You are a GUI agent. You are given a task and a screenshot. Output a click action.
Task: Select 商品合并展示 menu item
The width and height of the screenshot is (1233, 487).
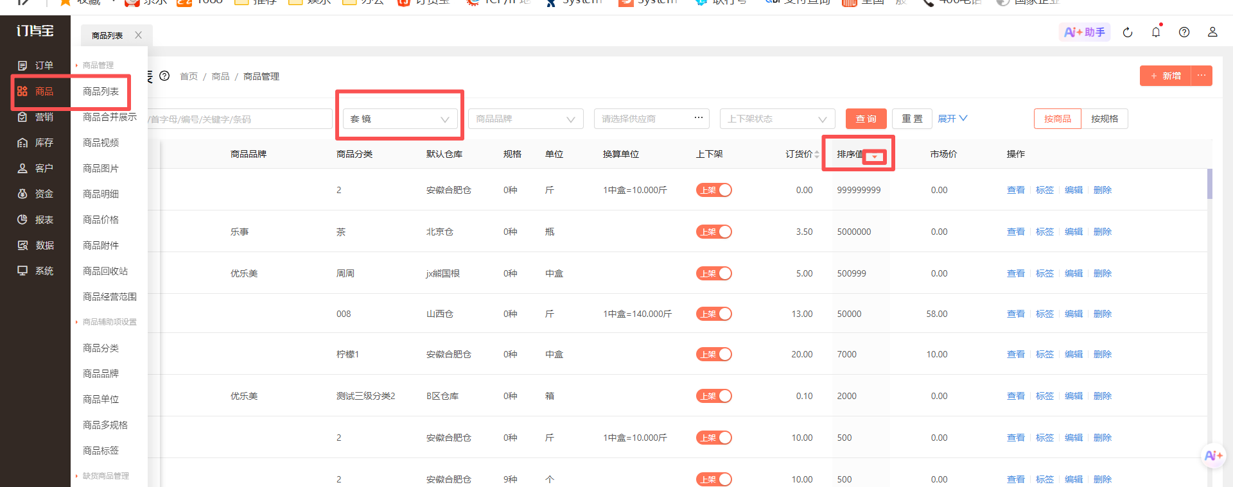pyautogui.click(x=110, y=117)
